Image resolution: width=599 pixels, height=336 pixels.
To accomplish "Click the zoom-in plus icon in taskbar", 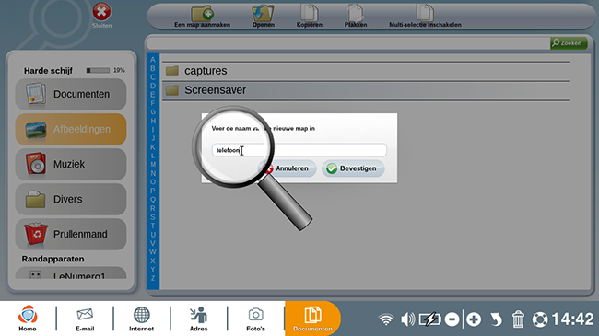I will 474,319.
